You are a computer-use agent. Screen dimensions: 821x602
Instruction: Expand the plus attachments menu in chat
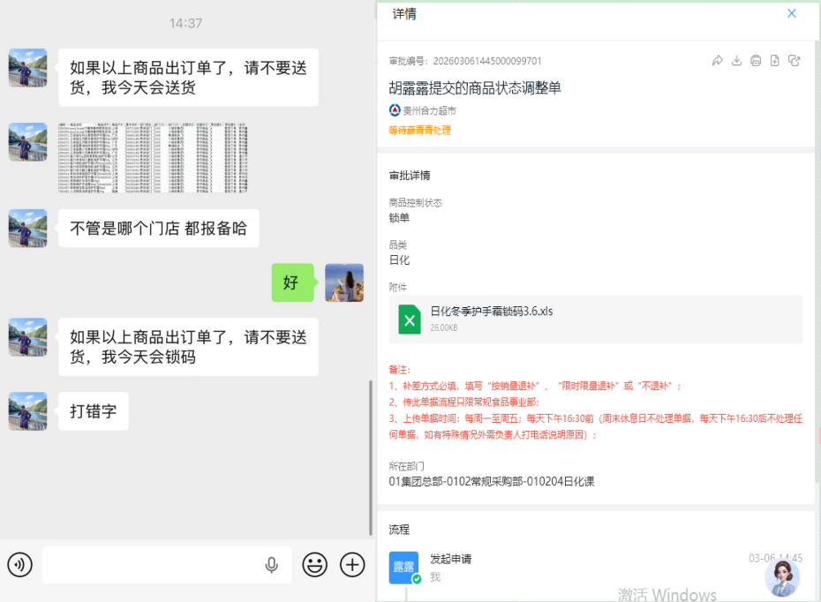tap(352, 565)
